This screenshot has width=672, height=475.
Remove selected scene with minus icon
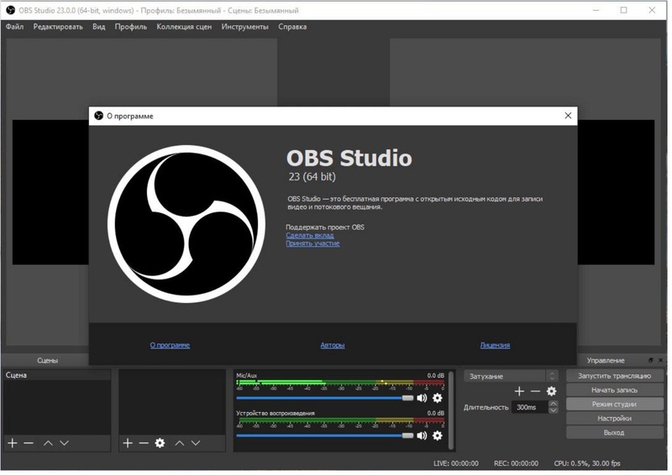[29, 442]
